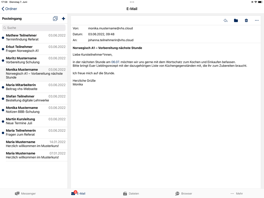264x198 pixels.
Task: Reply to the email with arrow icon
Action: (x=225, y=20)
